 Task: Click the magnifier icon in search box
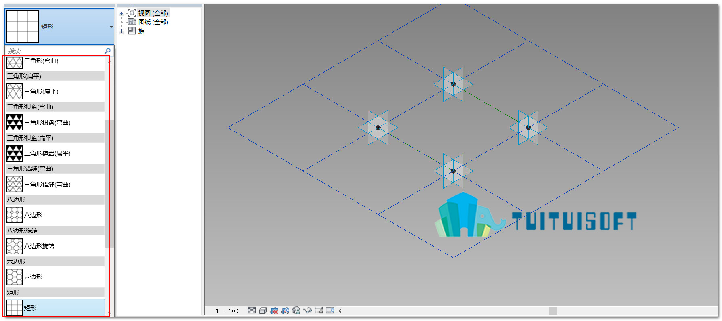pos(108,51)
